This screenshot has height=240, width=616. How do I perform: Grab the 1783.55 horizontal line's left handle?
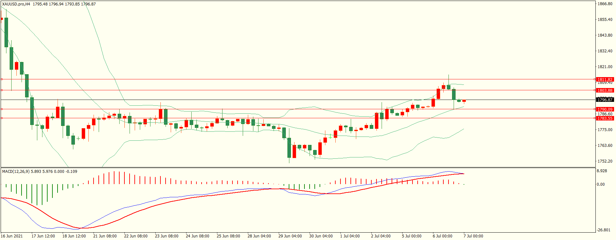coord(2,118)
